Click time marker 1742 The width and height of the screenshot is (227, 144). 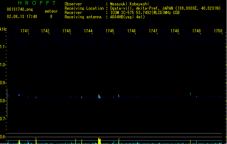[x=45, y=31]
